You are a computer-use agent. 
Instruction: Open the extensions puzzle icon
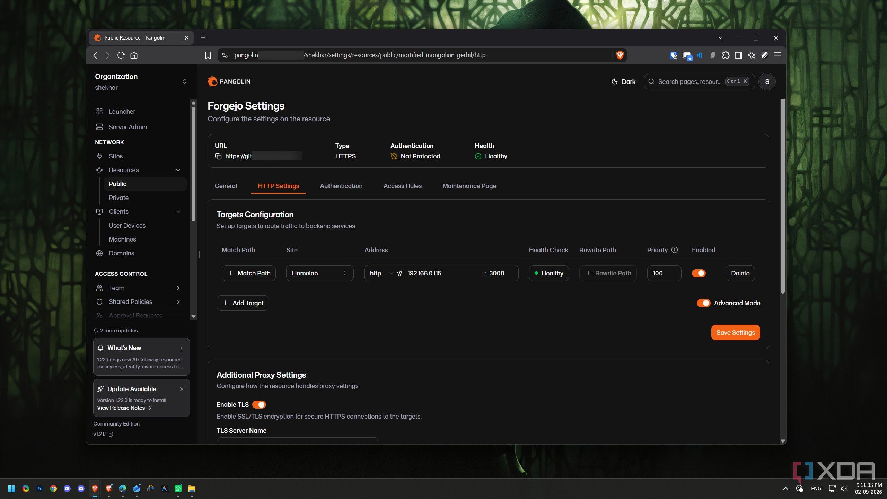(x=726, y=55)
